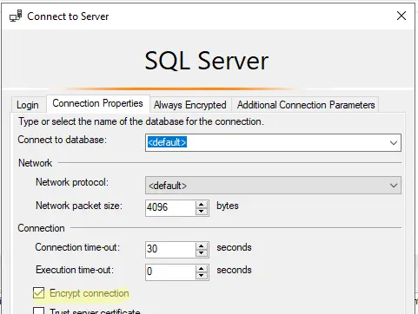The height and width of the screenshot is (314, 418).
Task: Close the Connect to Server dialog
Action: tap(401, 16)
